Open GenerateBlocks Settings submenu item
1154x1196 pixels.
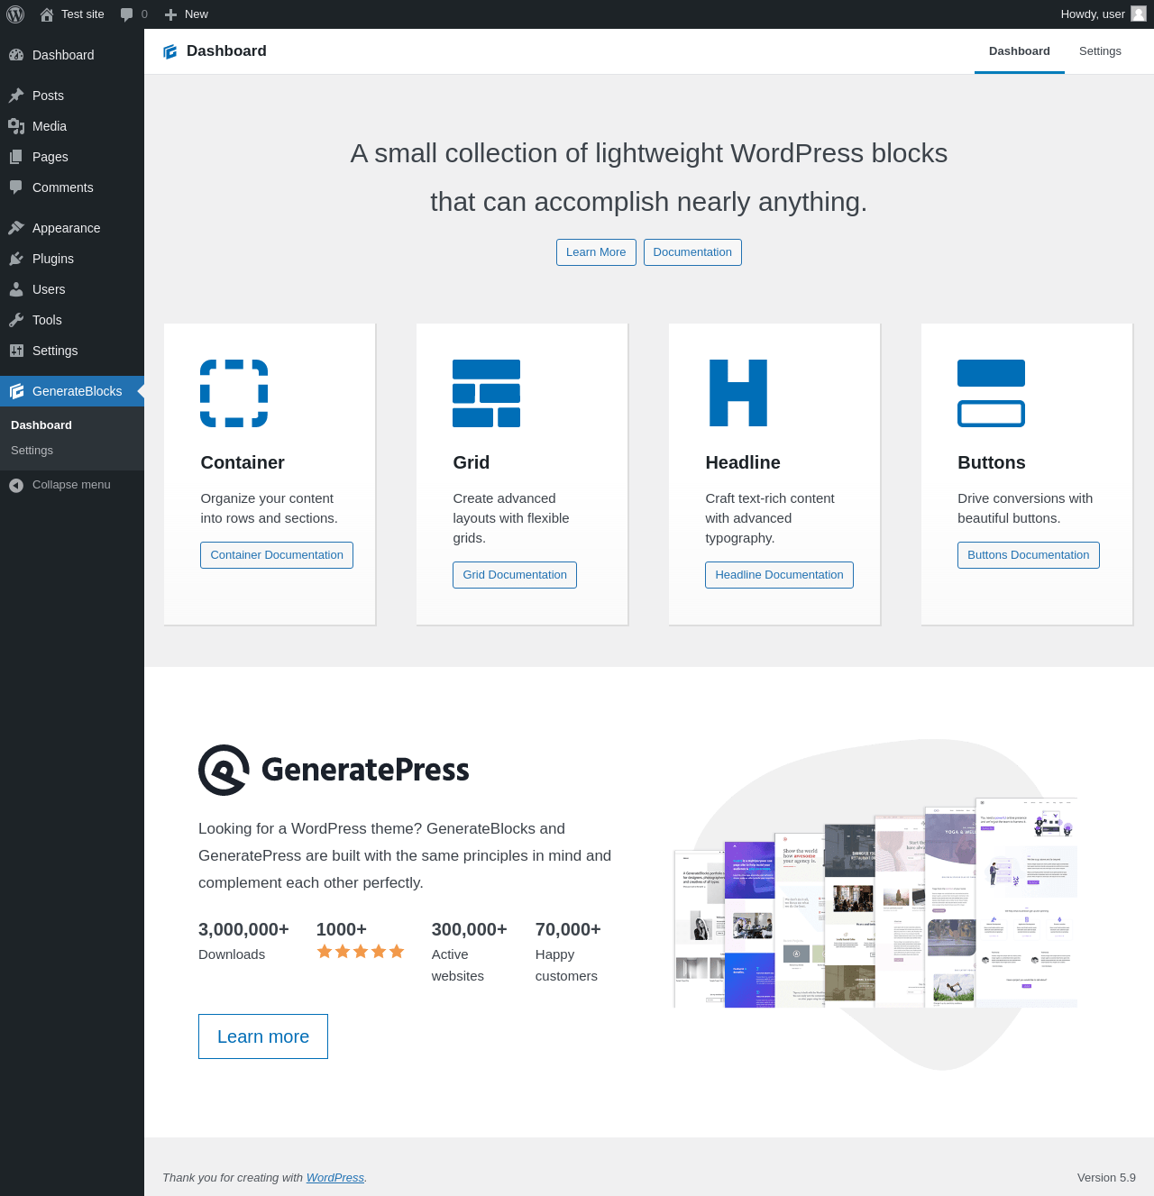click(x=72, y=451)
